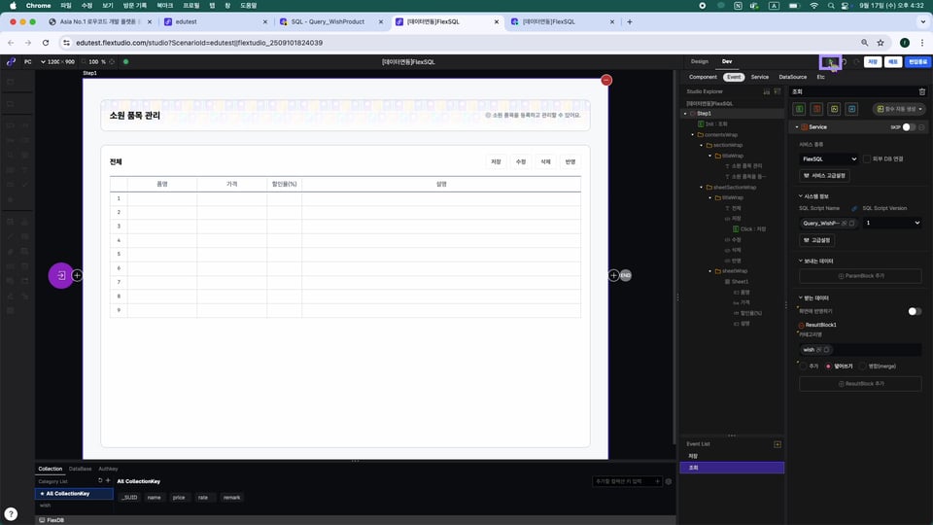Switch to the DataSource tab
This screenshot has width=933, height=525.
click(x=793, y=77)
